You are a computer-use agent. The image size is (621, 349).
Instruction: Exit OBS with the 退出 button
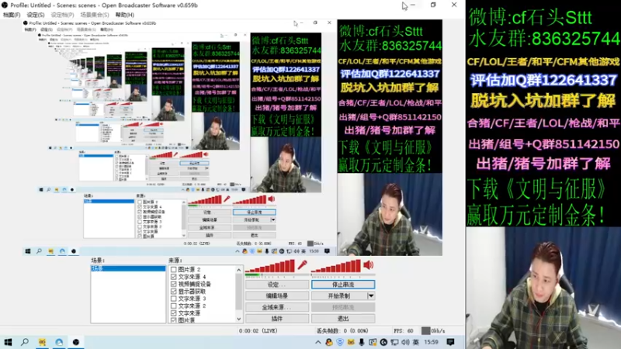tap(343, 319)
